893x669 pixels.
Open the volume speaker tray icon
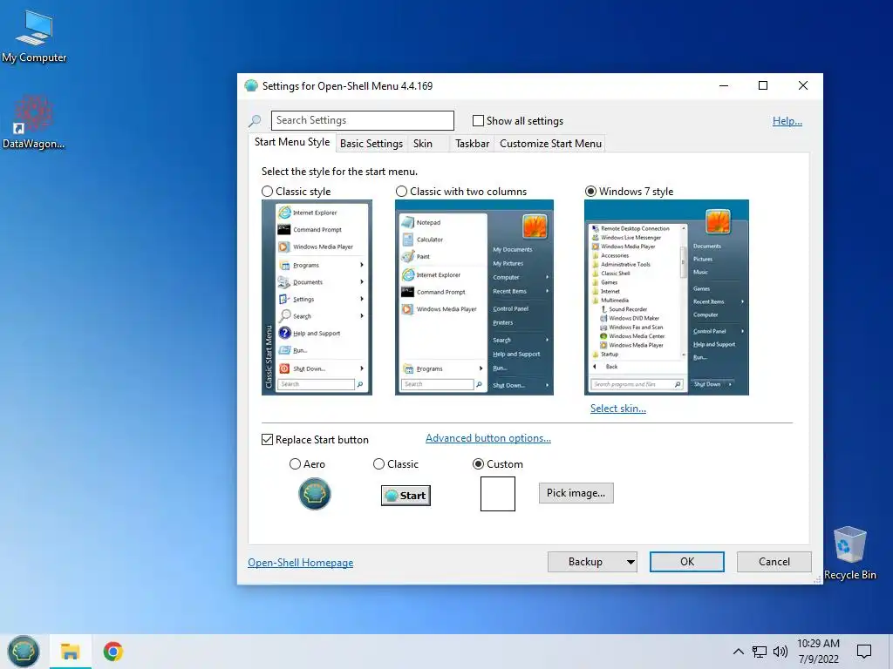click(781, 652)
